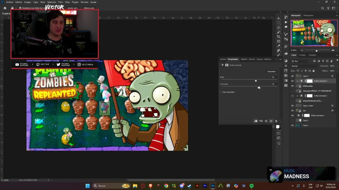Select the Rectangular Marquee tool
The height and width of the screenshot is (190, 339).
click(x=279, y=23)
